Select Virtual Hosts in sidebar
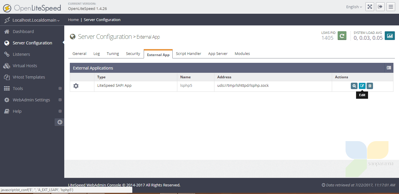The image size is (399, 194). click(x=25, y=66)
